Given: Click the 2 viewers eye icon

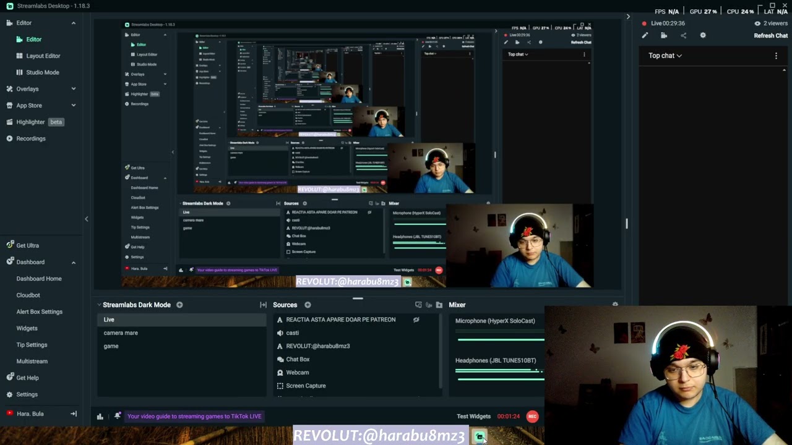Looking at the screenshot, I should pyautogui.click(x=757, y=23).
